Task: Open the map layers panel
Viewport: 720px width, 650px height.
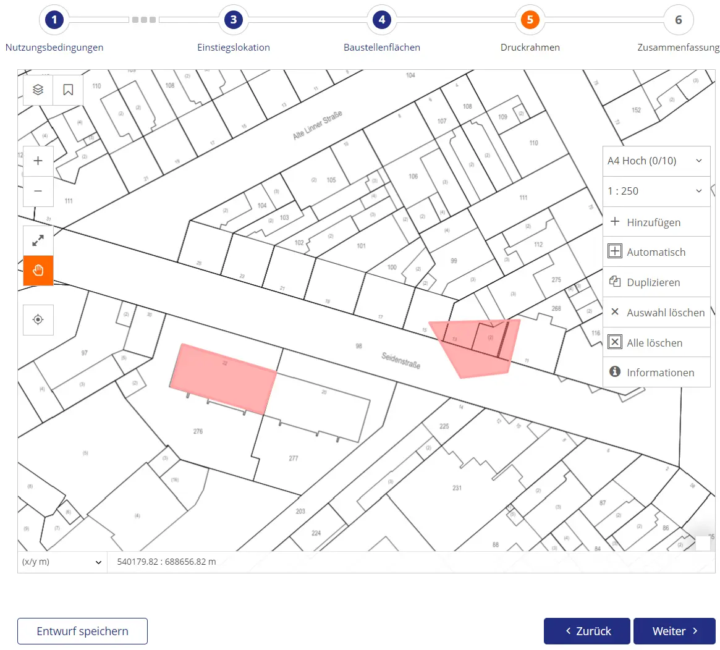Action: (x=37, y=90)
